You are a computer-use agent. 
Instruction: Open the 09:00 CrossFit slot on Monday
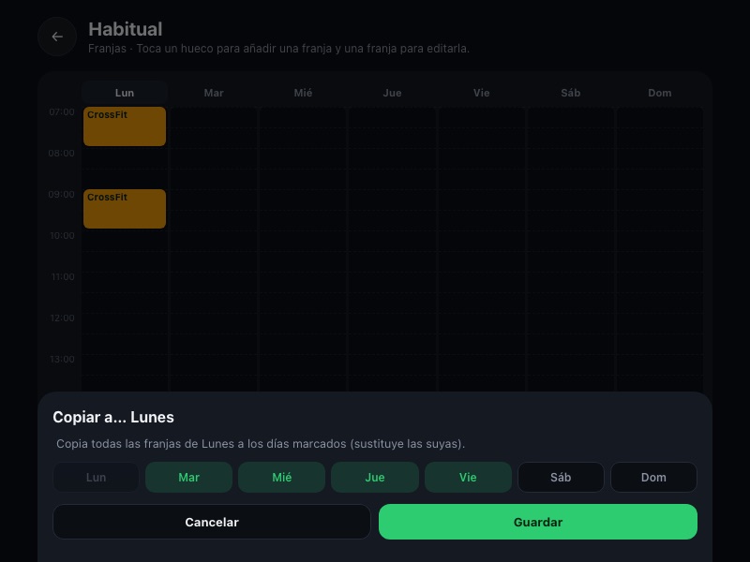(125, 209)
